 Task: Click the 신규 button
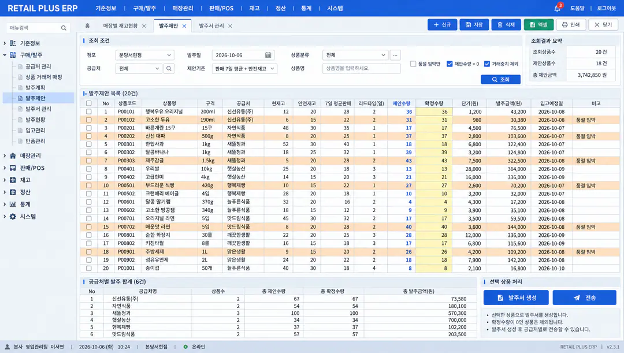tap(442, 25)
